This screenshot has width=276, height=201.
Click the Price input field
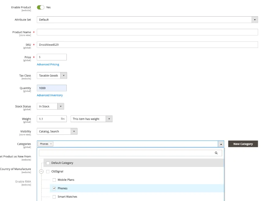click(x=52, y=57)
